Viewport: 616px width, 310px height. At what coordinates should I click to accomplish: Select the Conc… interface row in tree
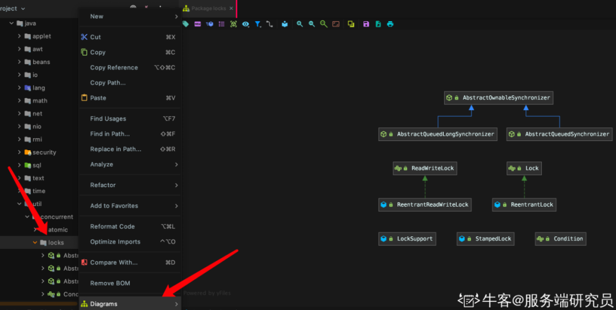[x=39, y=294]
